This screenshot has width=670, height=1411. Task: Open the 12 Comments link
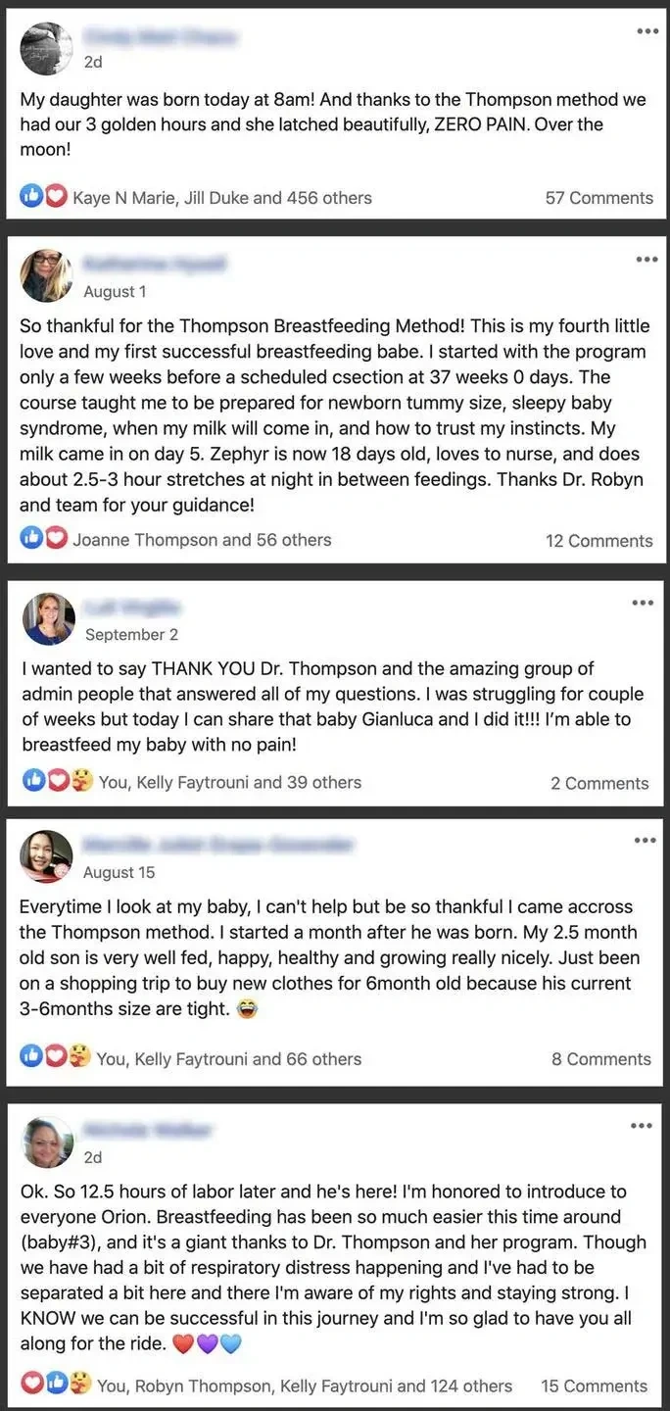[x=598, y=540]
